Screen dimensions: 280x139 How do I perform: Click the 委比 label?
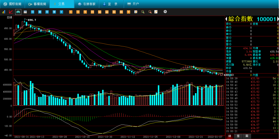tap(228, 24)
